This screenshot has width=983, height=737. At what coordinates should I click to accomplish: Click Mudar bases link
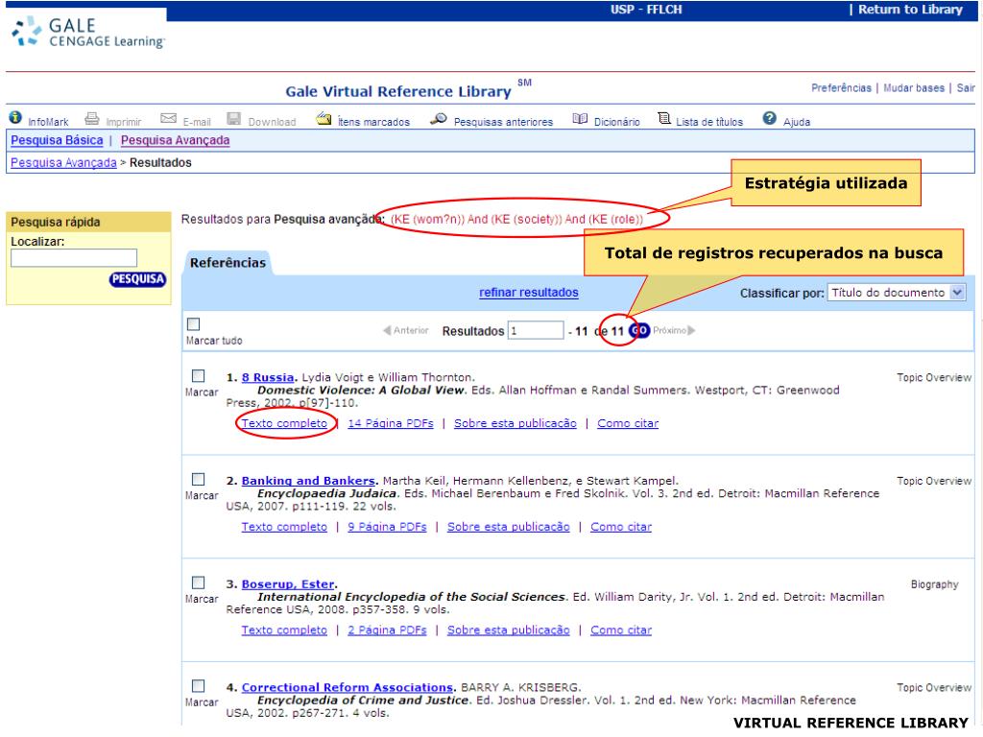(x=914, y=88)
